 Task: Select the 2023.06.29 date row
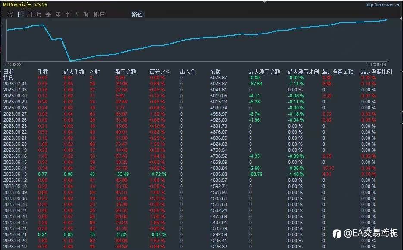pyautogui.click(x=15, y=102)
